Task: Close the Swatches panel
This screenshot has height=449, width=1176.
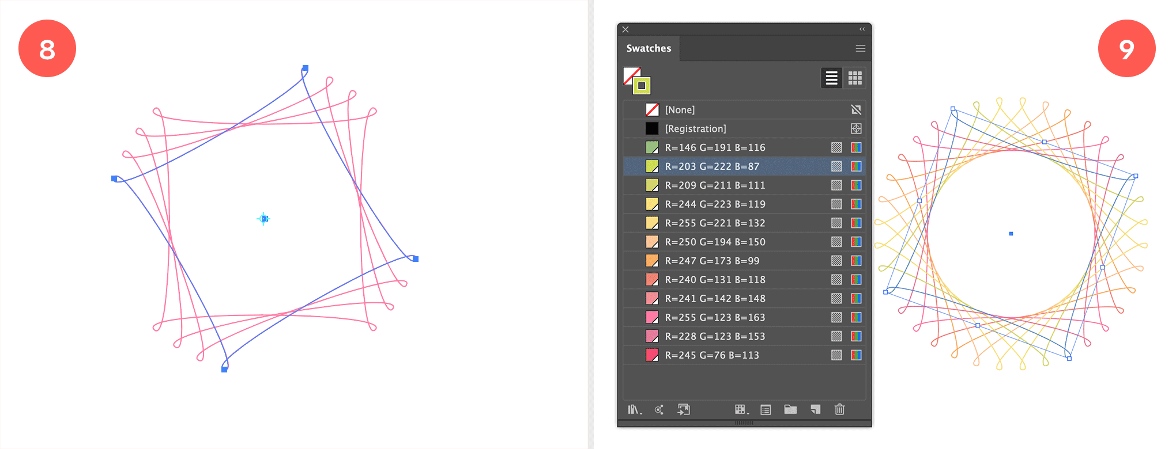Action: point(625,29)
